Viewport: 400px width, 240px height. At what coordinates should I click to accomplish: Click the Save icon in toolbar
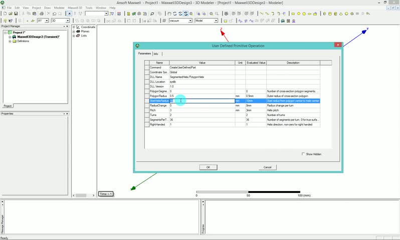pos(16,13)
